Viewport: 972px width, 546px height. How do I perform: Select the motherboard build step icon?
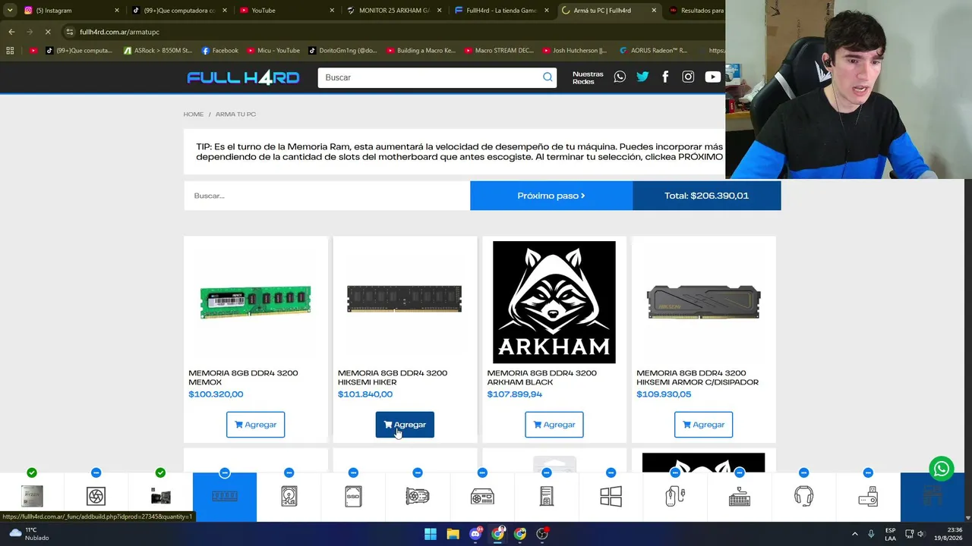click(x=160, y=497)
